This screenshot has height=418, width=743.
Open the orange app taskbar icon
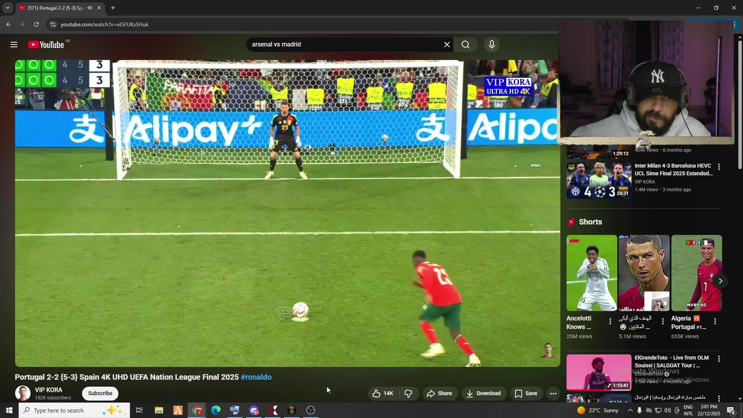(x=178, y=410)
